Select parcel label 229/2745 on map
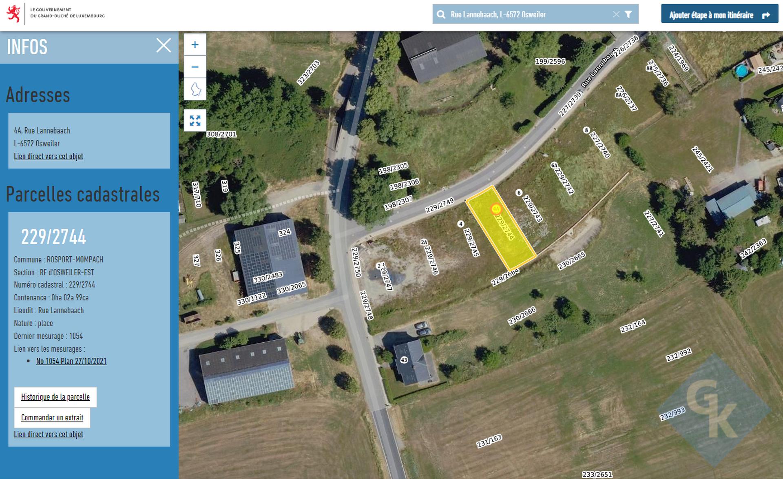Image resolution: width=783 pixels, height=479 pixels. [x=471, y=242]
